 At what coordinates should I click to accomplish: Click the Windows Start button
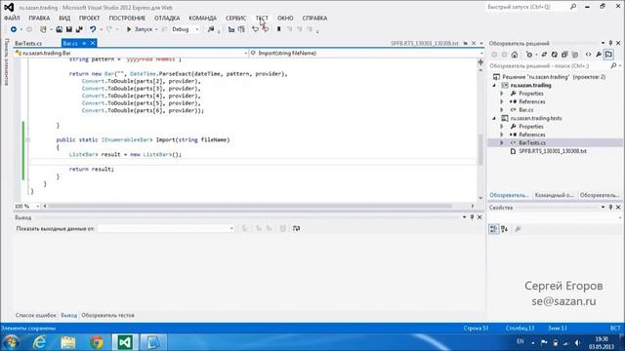(11, 342)
